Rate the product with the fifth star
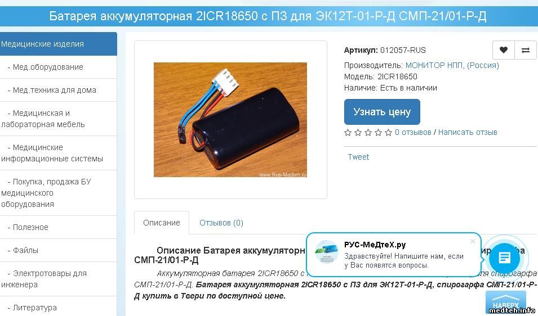Screen dimensions: 538x316 coord(388,133)
